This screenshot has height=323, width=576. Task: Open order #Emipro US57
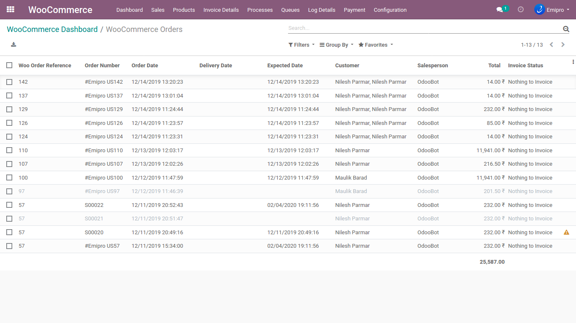[102, 246]
